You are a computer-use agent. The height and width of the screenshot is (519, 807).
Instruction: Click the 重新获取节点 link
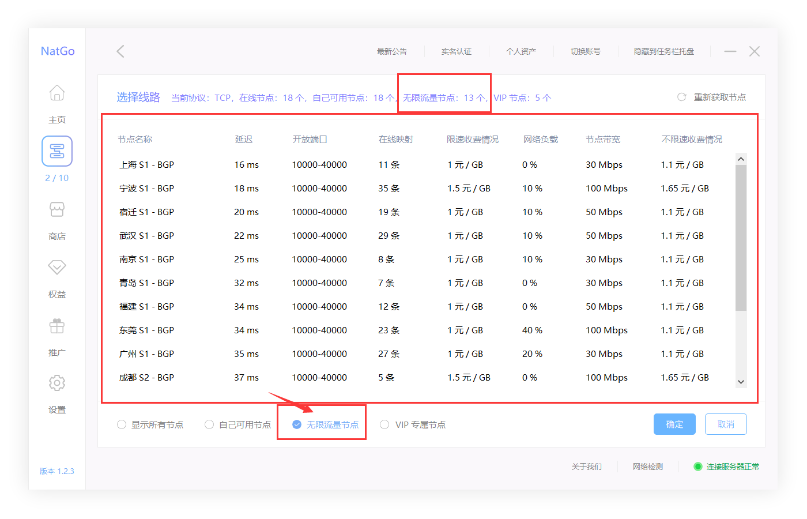pyautogui.click(x=720, y=97)
